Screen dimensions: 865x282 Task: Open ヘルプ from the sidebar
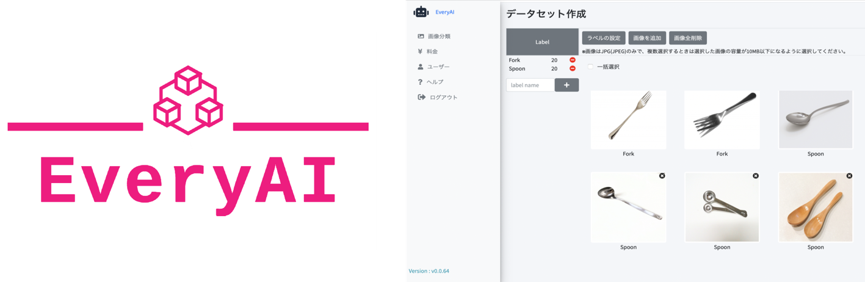[430, 82]
